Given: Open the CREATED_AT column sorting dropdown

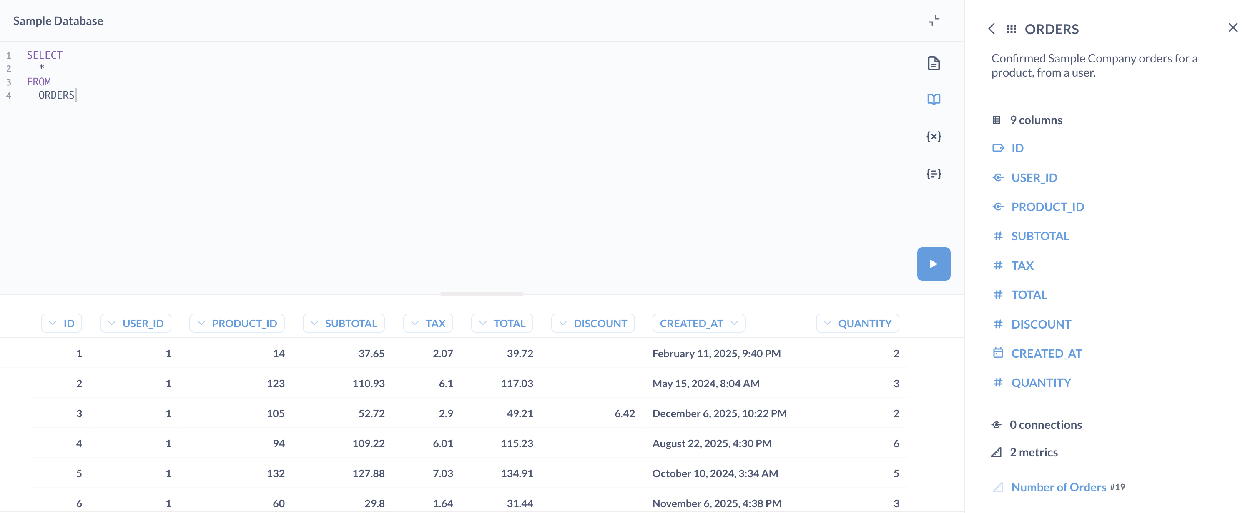Looking at the screenshot, I should pyautogui.click(x=734, y=323).
